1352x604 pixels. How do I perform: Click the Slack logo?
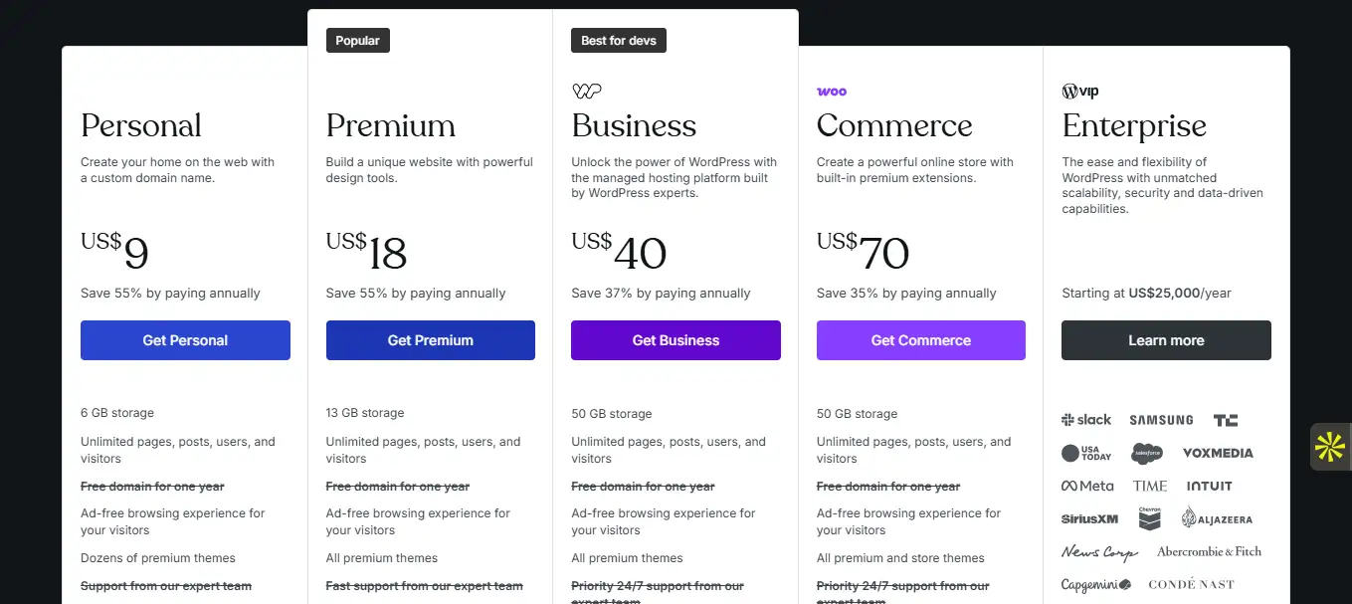point(1086,420)
